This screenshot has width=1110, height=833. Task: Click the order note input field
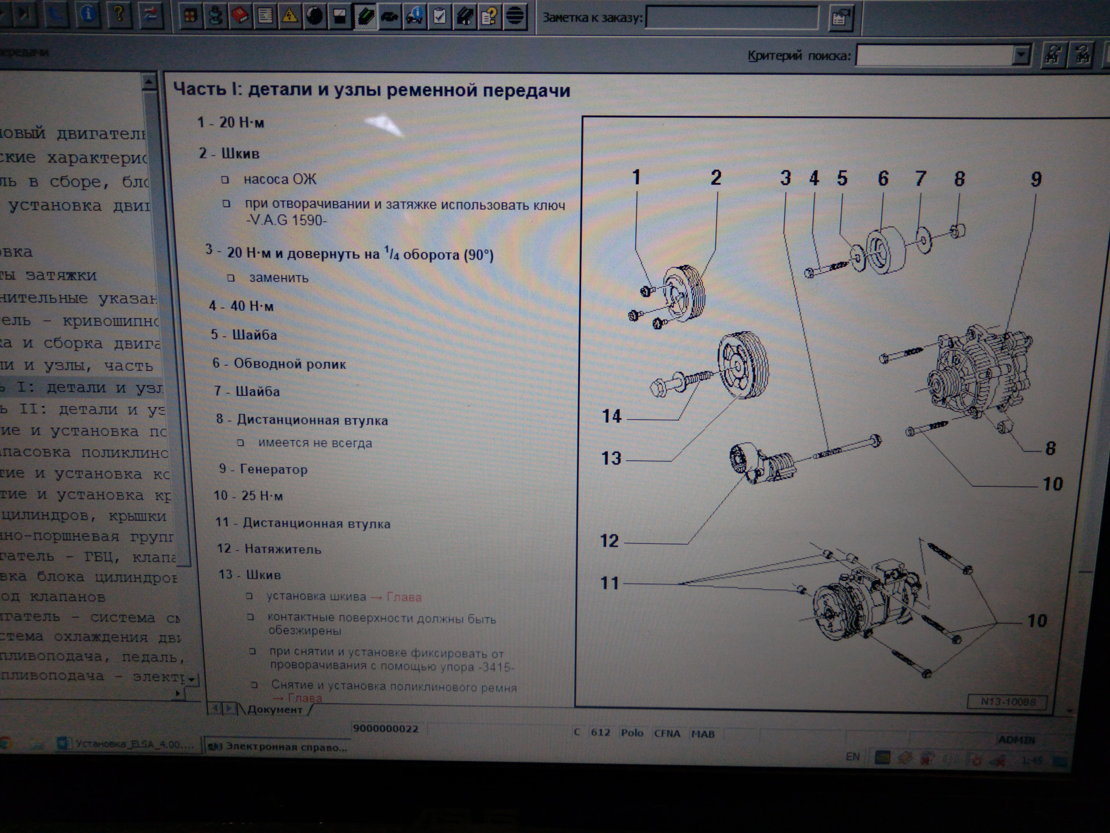(731, 17)
